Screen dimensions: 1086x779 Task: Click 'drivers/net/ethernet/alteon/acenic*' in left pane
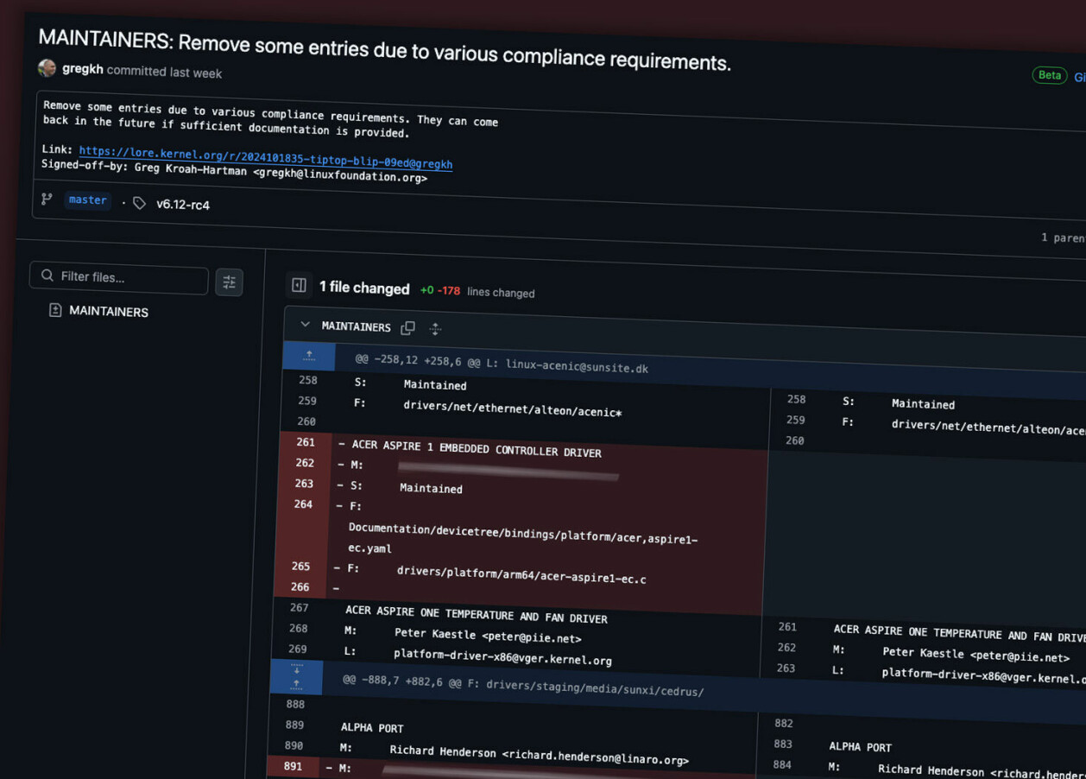(x=513, y=408)
